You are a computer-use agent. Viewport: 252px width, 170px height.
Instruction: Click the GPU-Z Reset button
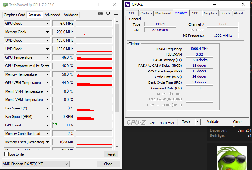[111, 154]
